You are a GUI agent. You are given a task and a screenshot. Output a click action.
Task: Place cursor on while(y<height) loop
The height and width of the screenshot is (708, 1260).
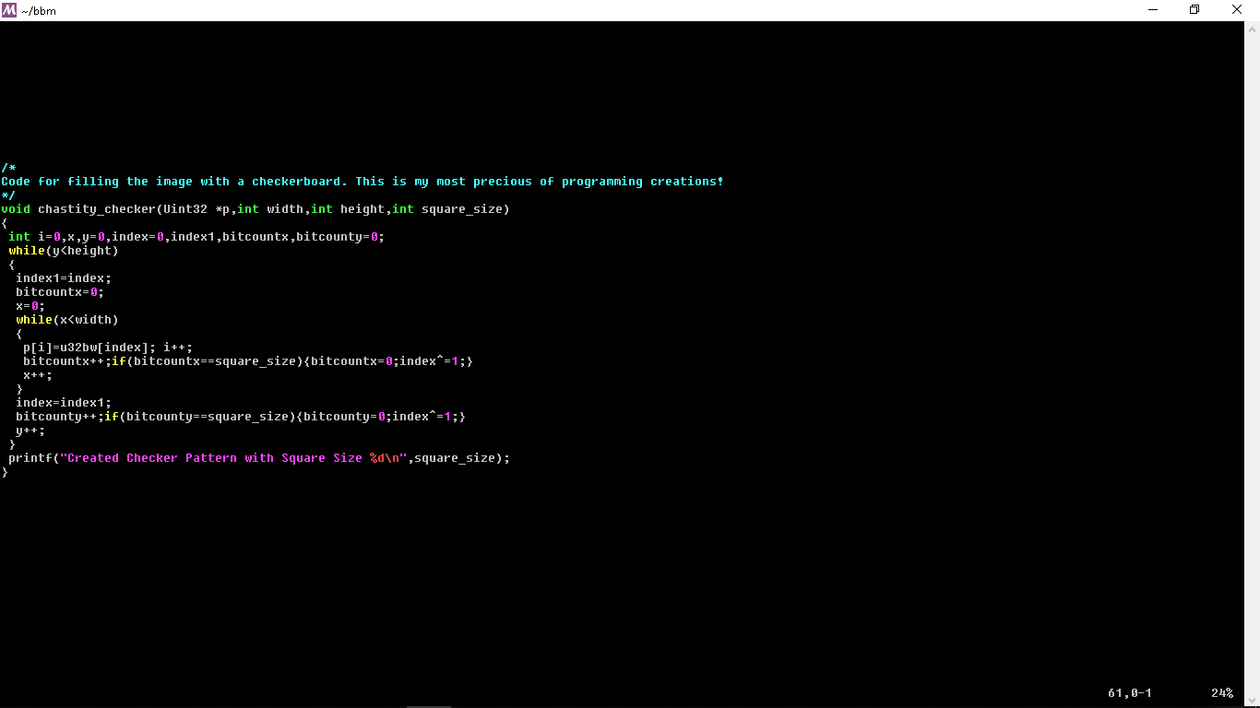tap(64, 251)
